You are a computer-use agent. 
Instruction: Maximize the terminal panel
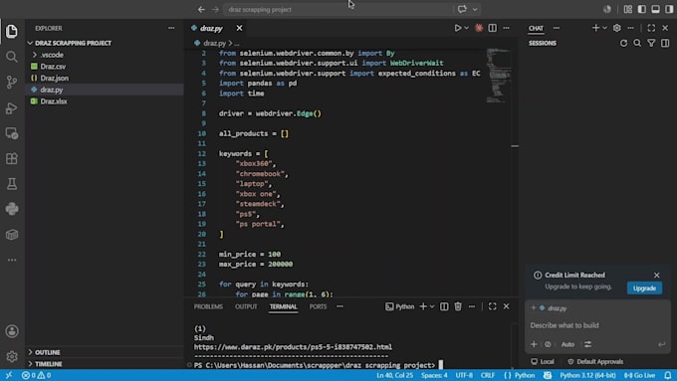[492, 306]
